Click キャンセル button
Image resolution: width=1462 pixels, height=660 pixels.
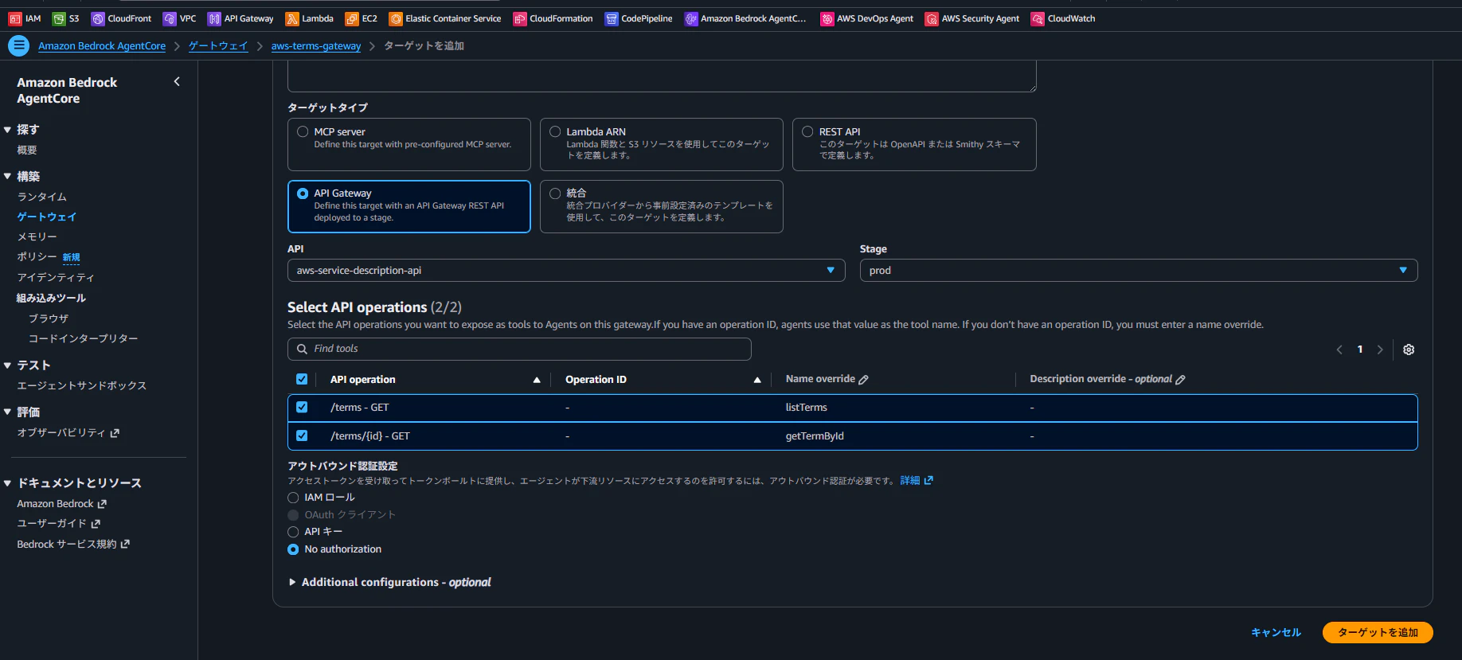1276,632
